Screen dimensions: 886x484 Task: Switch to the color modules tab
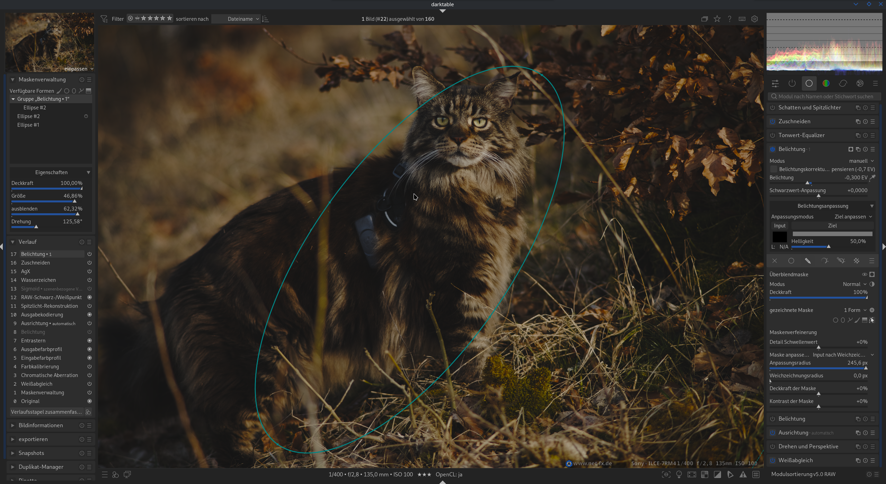coord(826,83)
